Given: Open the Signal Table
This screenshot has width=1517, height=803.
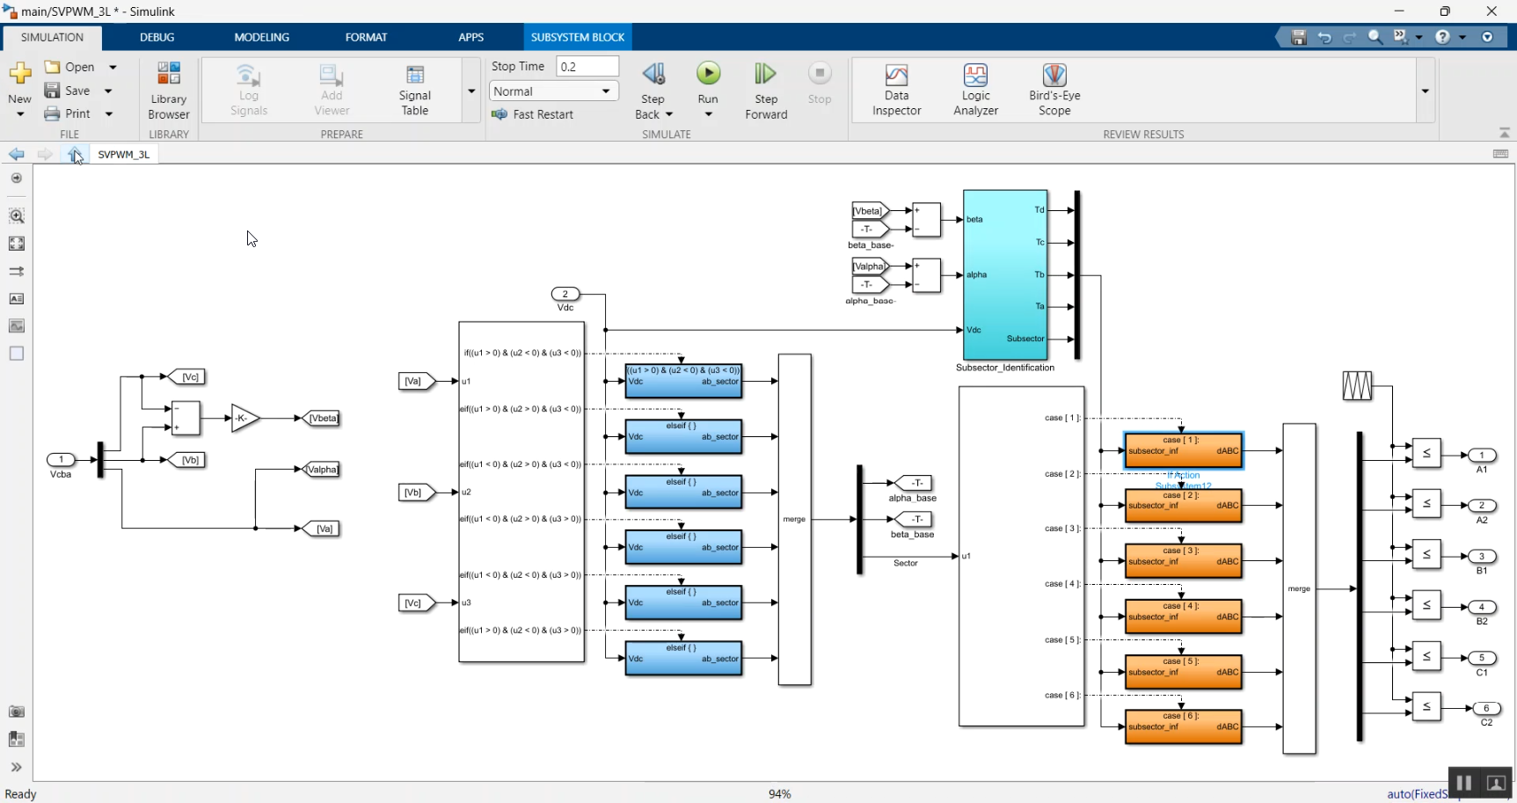Looking at the screenshot, I should [415, 90].
